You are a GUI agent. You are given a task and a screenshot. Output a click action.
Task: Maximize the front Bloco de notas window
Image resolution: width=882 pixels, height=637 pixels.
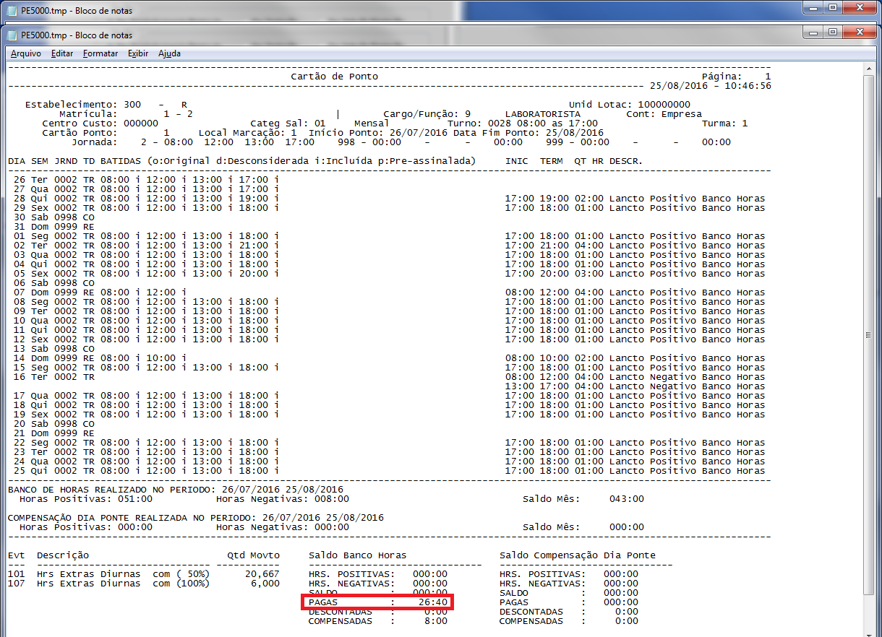[x=833, y=32]
